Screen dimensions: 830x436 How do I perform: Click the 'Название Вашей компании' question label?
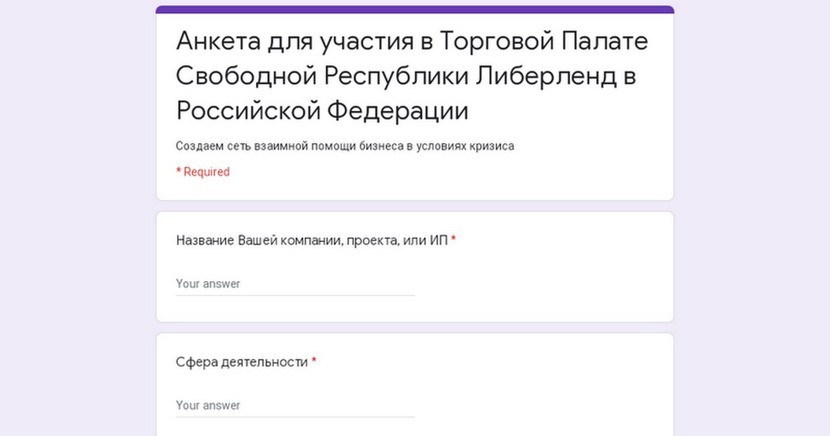pyautogui.click(x=312, y=241)
